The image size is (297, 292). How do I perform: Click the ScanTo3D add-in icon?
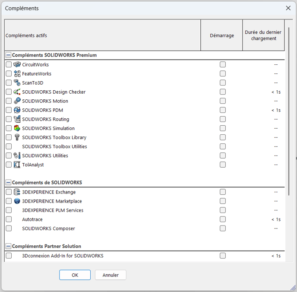[x=17, y=83]
